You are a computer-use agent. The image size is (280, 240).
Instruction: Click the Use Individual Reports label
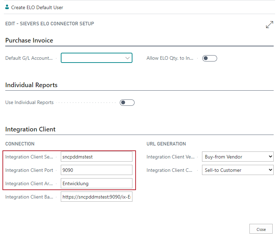tap(30, 103)
